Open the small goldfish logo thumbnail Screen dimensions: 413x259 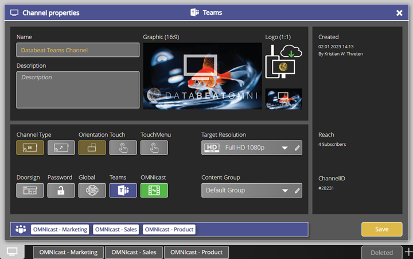(284, 99)
